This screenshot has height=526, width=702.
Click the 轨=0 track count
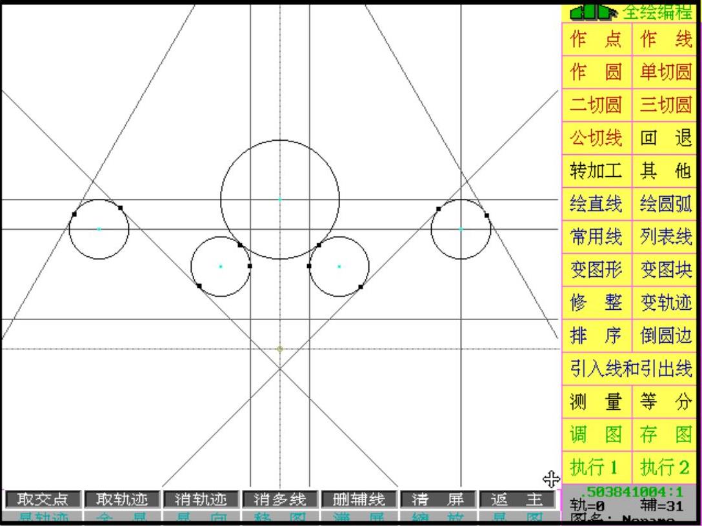[588, 506]
